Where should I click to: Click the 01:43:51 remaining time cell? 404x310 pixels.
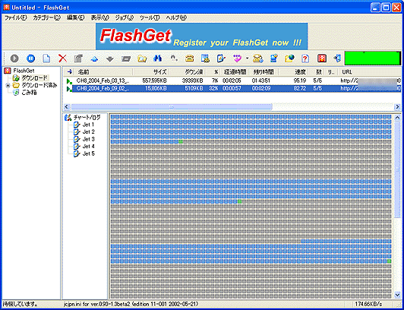point(261,81)
